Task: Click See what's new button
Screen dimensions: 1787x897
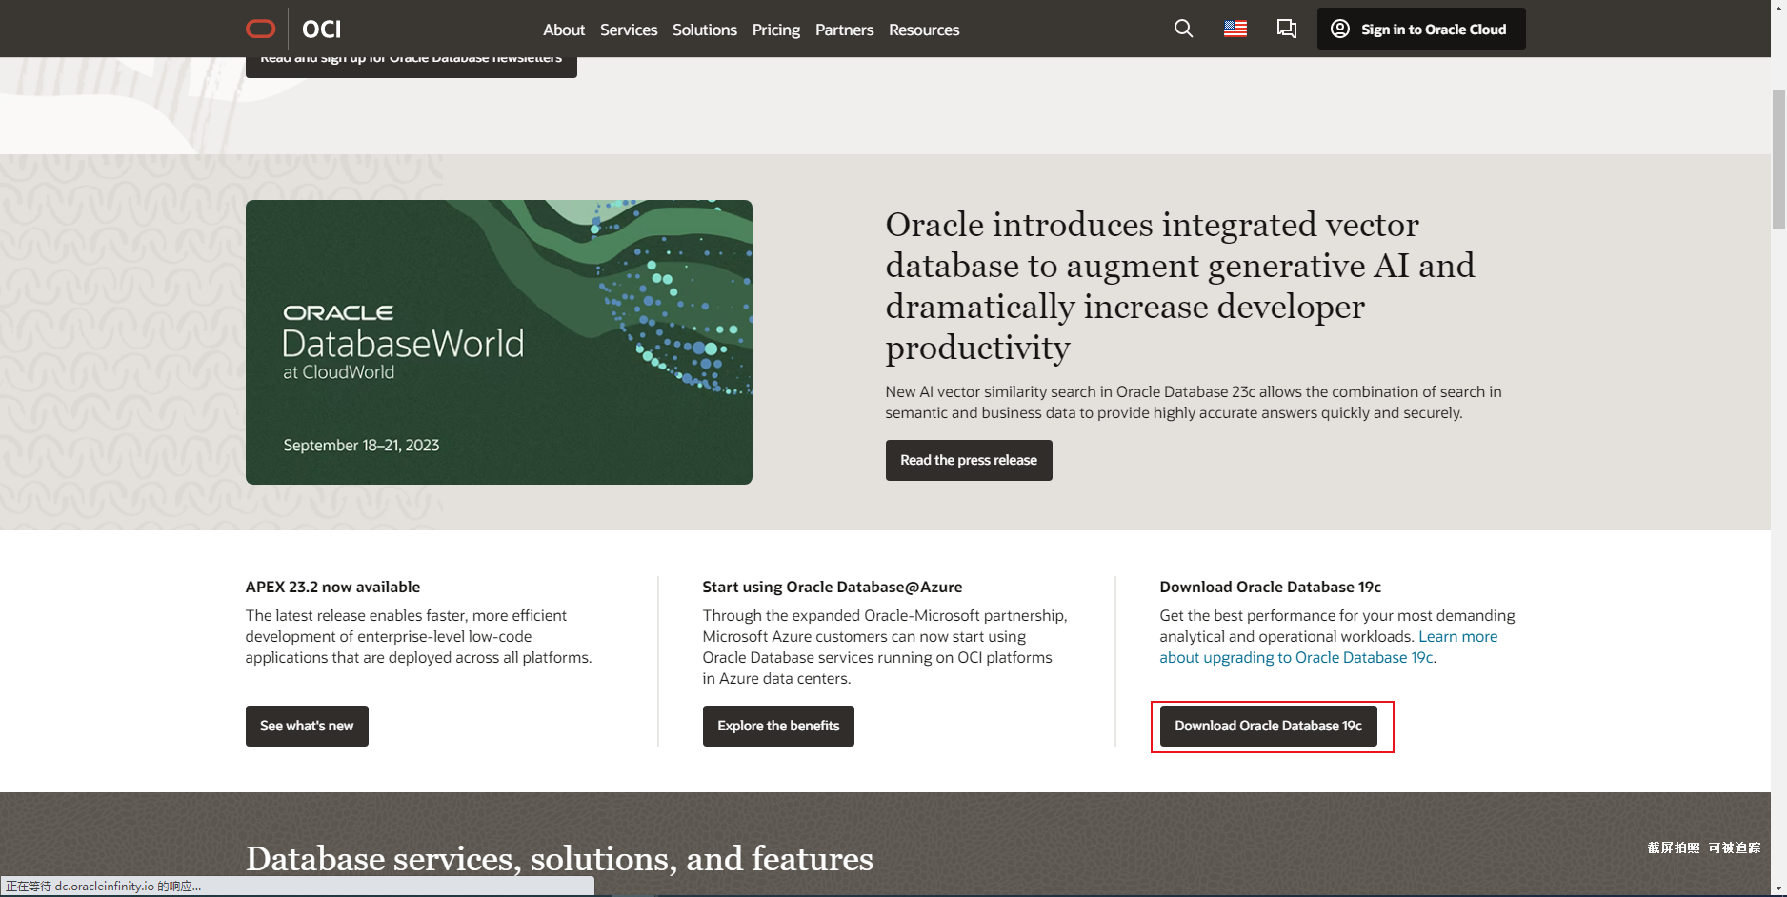Action: point(306,726)
